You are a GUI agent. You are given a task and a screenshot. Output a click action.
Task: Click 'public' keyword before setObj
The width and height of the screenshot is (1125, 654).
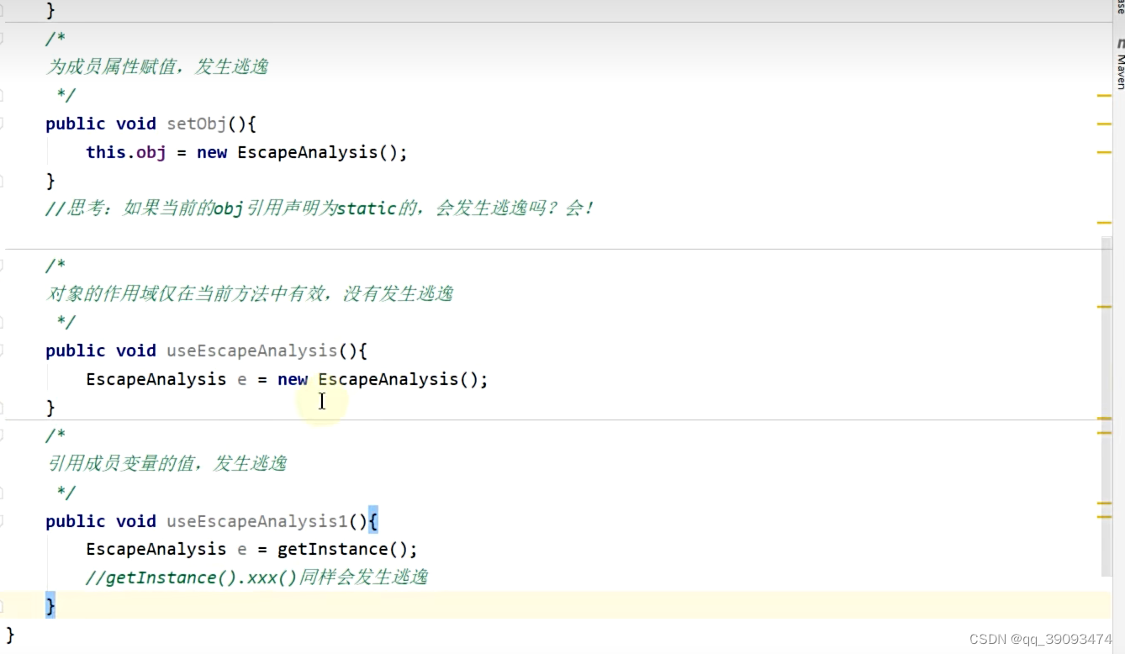tap(76, 124)
